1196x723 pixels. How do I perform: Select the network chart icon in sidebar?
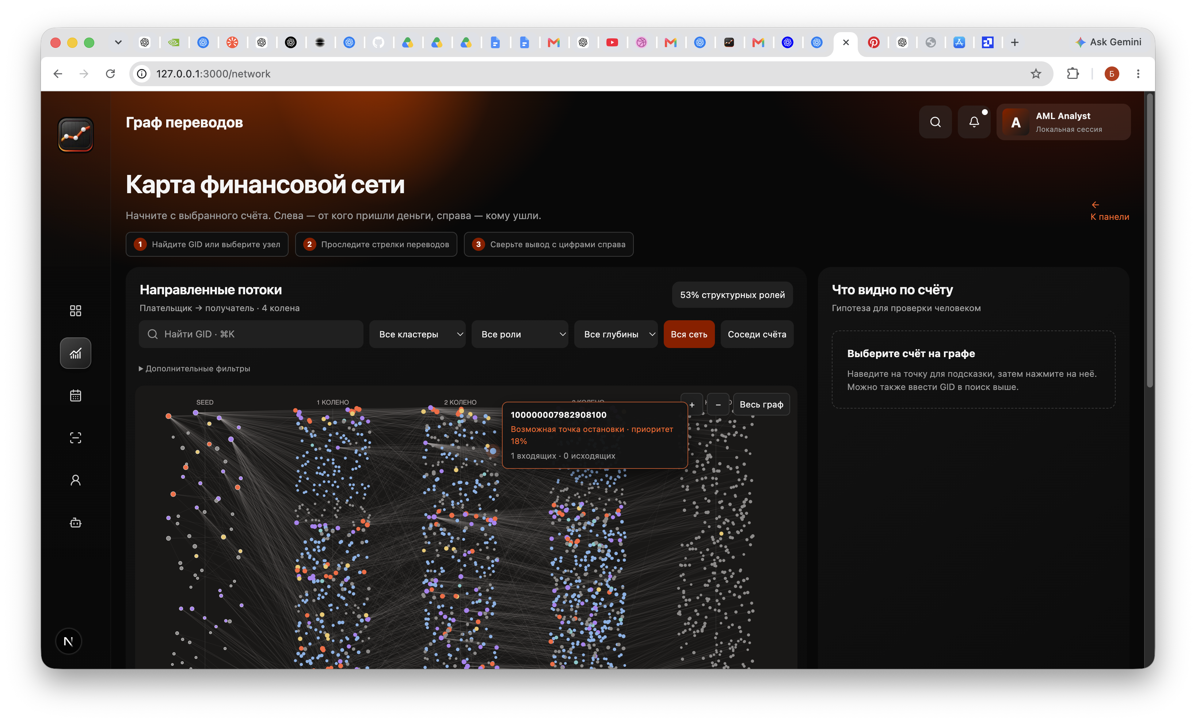tap(75, 353)
